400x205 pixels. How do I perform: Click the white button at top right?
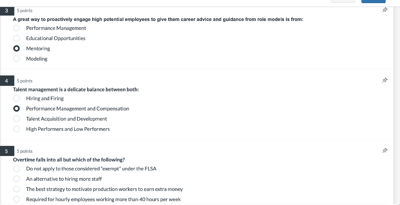point(343,1)
